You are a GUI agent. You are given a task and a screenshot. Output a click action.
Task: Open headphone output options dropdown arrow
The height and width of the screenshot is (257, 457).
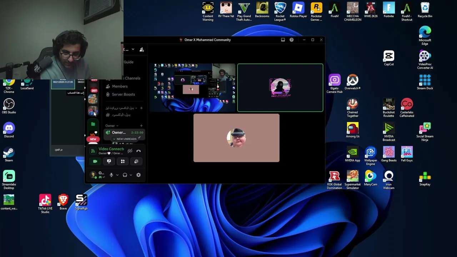(131, 175)
